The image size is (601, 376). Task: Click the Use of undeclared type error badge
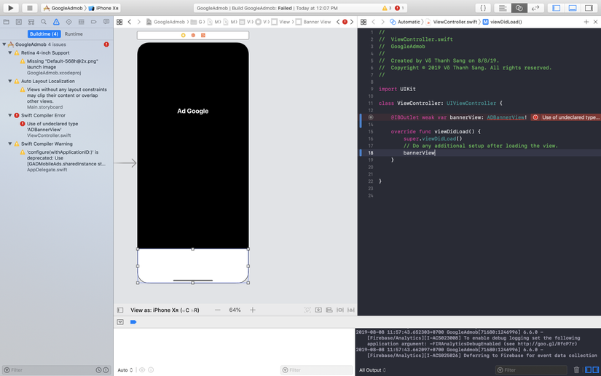click(x=566, y=117)
